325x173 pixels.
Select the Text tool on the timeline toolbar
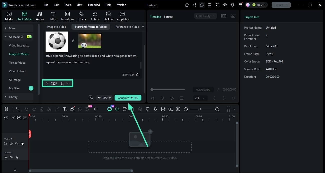[x=65, y=109]
